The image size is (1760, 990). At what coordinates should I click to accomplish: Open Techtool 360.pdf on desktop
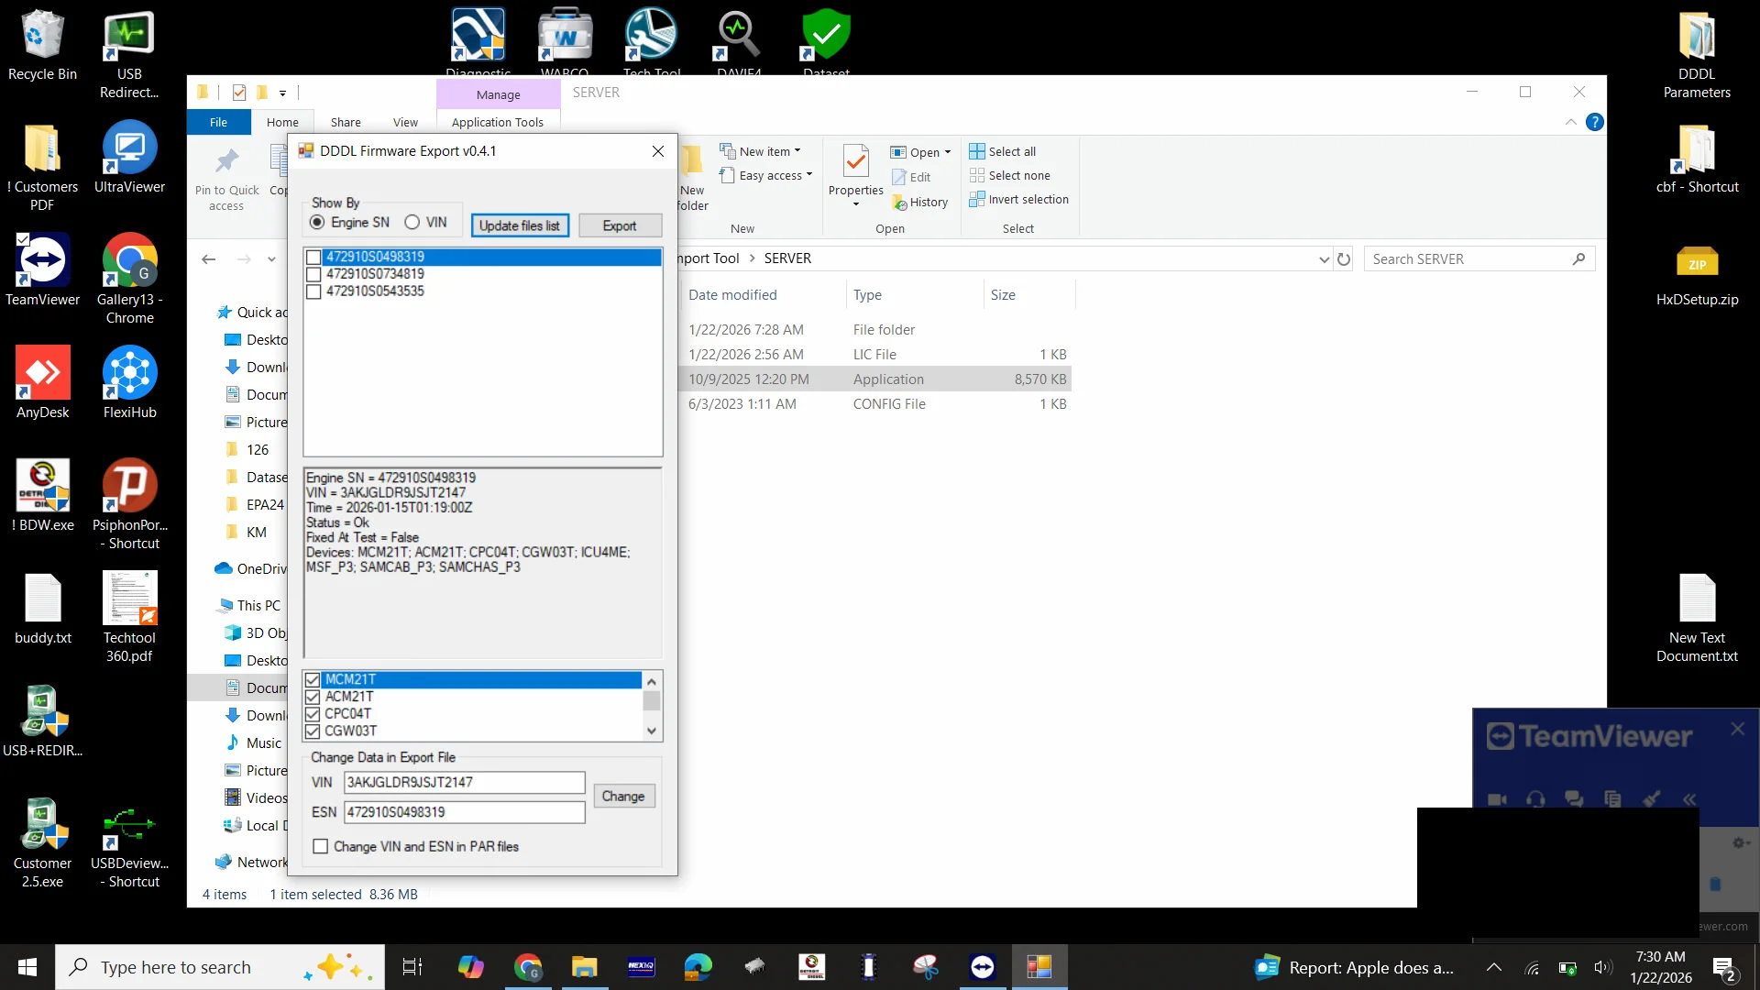click(x=129, y=618)
